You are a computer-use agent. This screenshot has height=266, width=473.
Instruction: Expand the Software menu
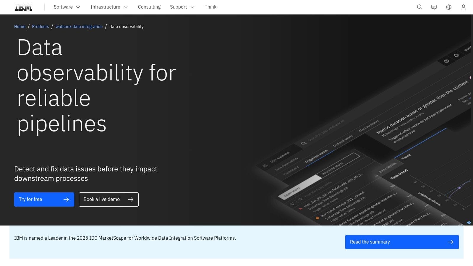[67, 7]
